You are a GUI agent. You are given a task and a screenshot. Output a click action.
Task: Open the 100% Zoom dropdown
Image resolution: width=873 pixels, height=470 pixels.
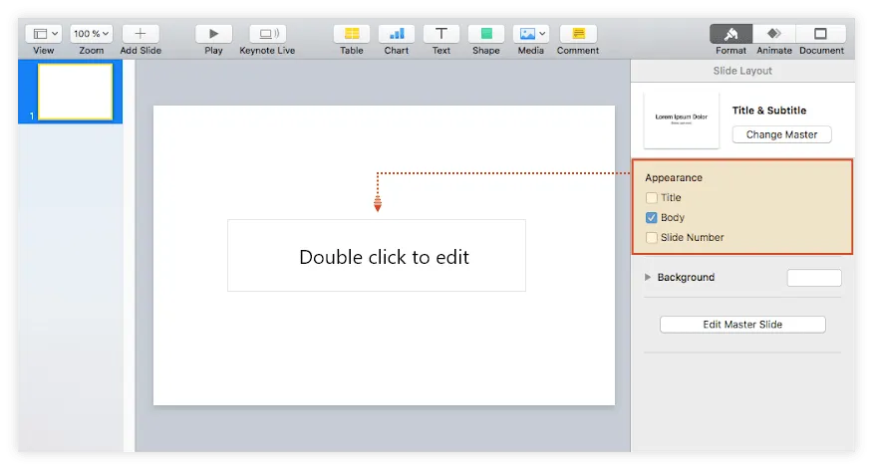pos(91,34)
